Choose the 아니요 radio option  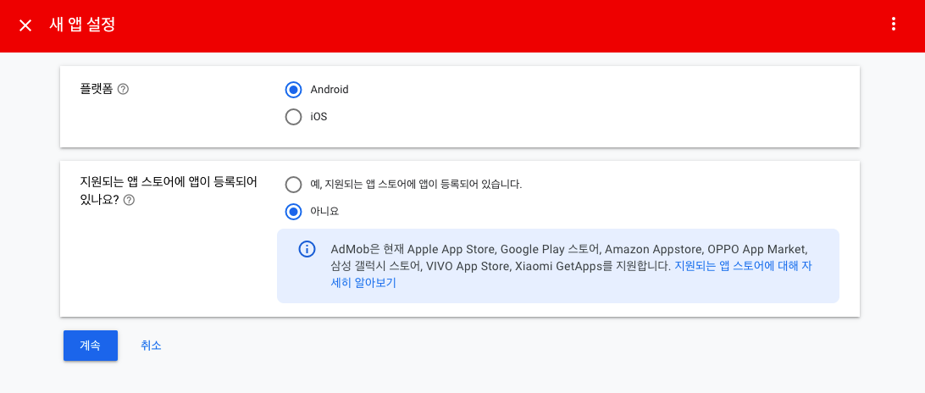click(293, 211)
